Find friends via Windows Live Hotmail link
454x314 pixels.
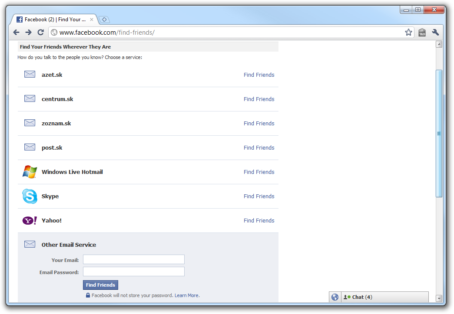coord(259,172)
